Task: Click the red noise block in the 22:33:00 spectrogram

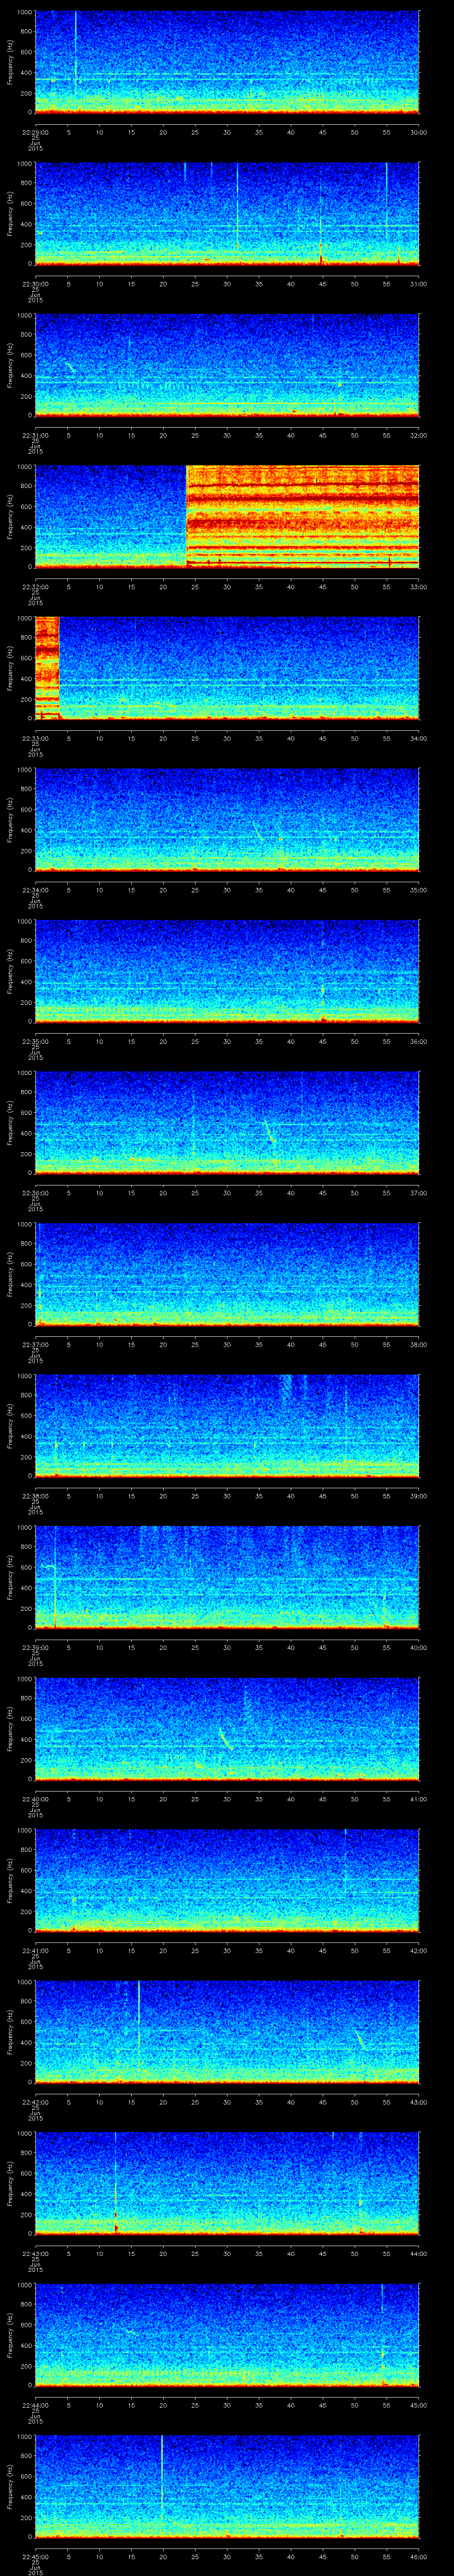Action: coord(47,668)
